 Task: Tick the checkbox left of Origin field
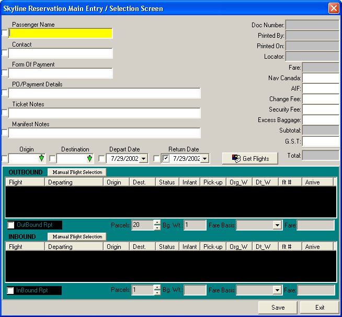(5, 158)
